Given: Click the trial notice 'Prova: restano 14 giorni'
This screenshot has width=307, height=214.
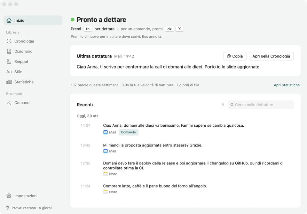Looking at the screenshot, I should pyautogui.click(x=32, y=208).
